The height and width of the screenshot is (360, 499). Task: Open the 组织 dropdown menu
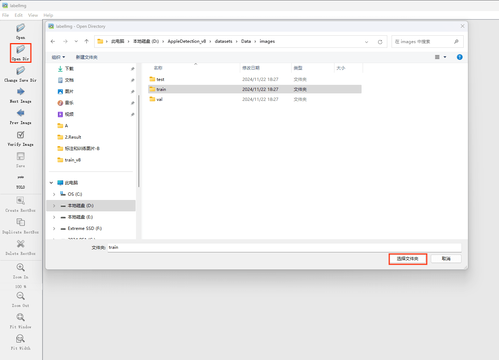[58, 57]
